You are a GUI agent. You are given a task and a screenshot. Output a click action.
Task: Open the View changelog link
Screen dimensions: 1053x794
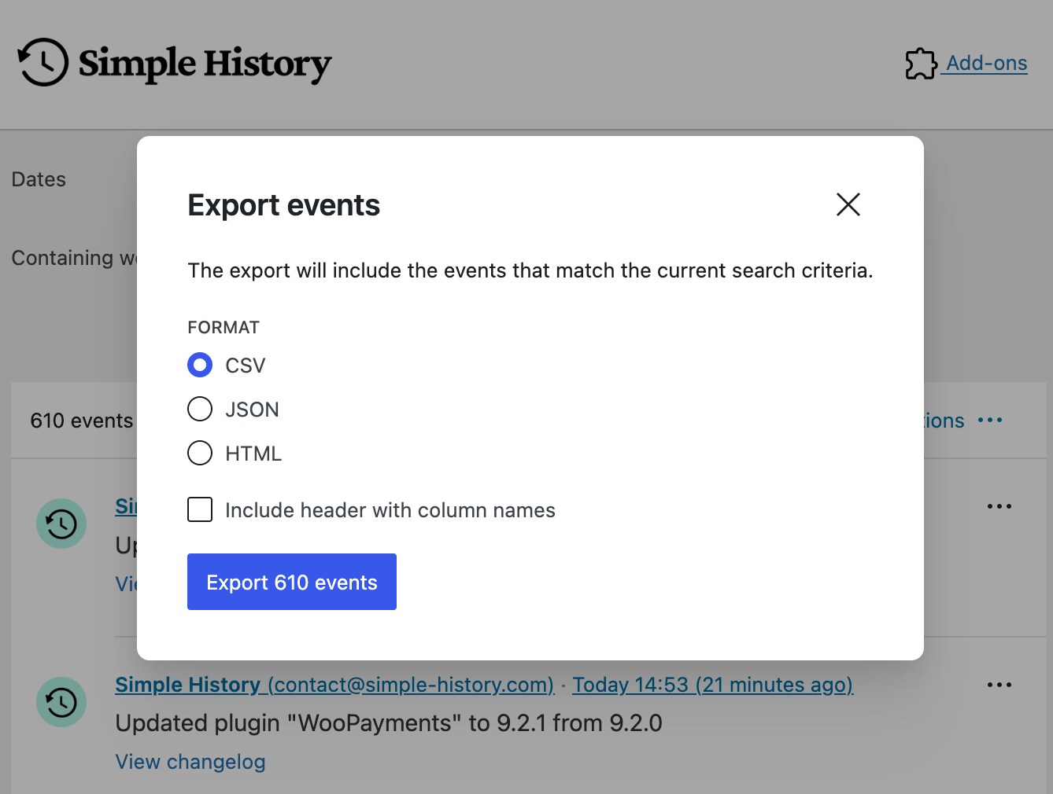[190, 762]
